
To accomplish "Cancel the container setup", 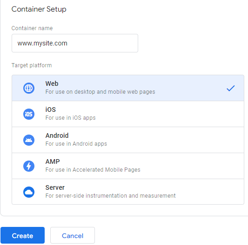I will click(73, 235).
